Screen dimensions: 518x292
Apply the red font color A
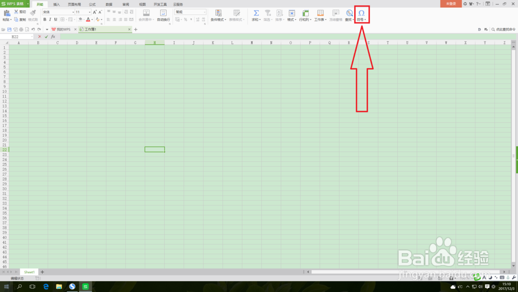[x=88, y=20]
